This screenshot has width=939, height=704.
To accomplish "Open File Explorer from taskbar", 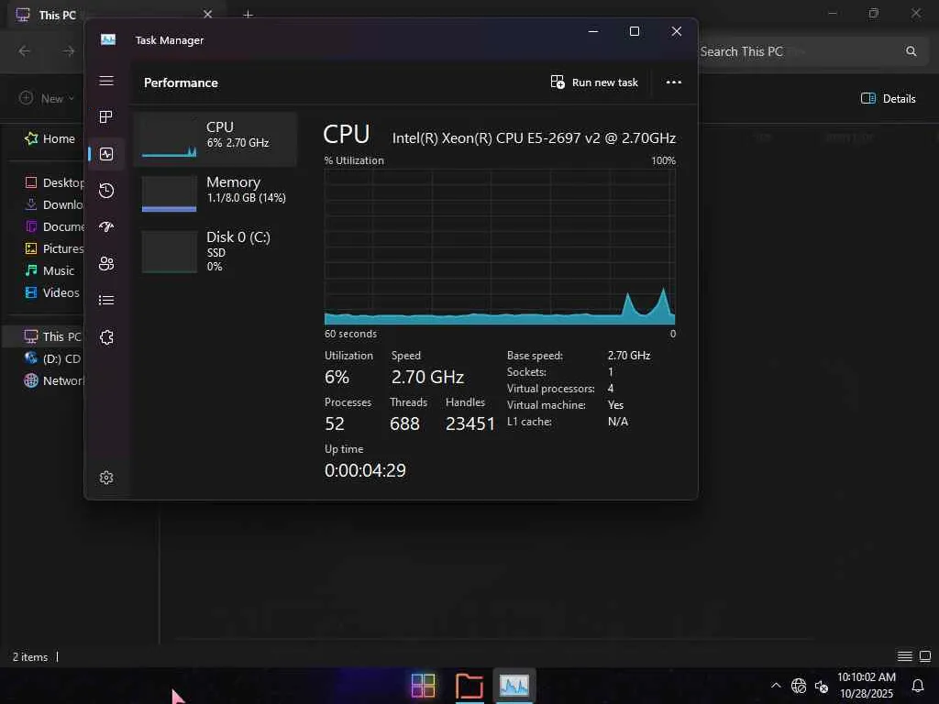I will coord(469,686).
